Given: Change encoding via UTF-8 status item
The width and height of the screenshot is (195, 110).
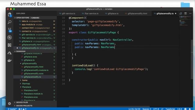Looking at the screenshot, I should tap(156, 109).
